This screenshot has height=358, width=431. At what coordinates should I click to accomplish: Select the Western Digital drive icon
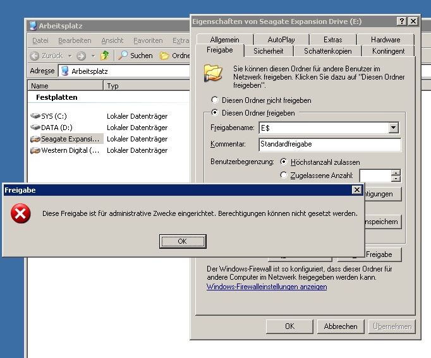pos(35,150)
